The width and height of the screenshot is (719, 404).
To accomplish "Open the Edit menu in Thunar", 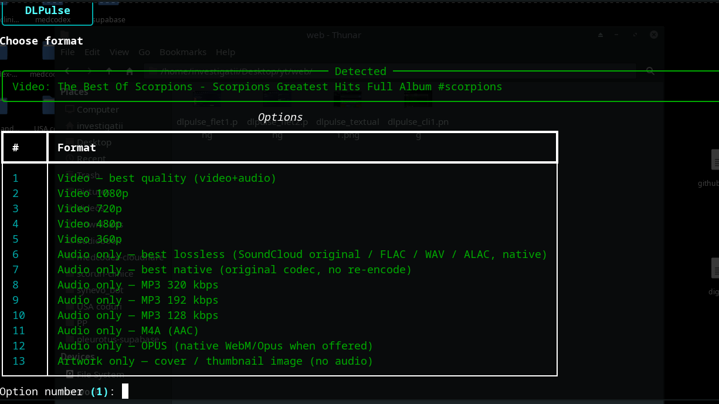I will pos(92,52).
